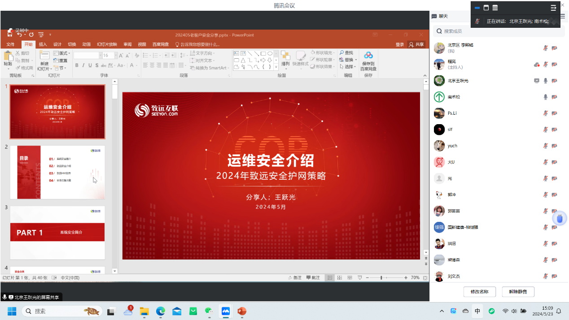
Task: Click the screen sharing icon beside 北京王跃光
Action: 537,81
